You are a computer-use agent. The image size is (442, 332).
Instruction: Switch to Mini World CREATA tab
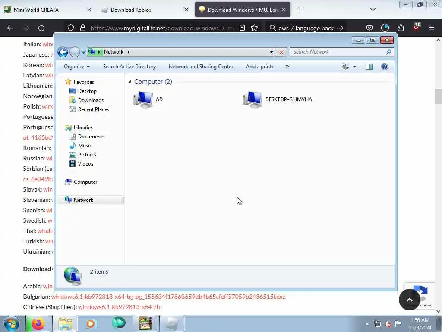point(47,10)
